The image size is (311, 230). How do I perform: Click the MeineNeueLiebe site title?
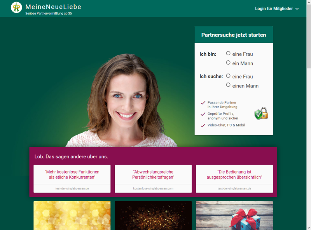53,7
